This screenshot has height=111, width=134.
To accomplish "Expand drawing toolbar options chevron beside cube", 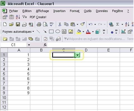I will 104,32.
